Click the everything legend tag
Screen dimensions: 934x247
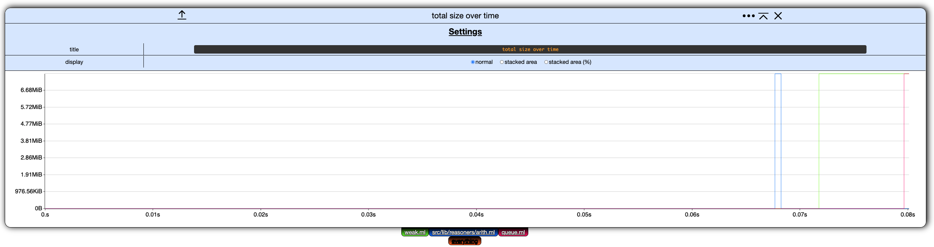point(464,241)
